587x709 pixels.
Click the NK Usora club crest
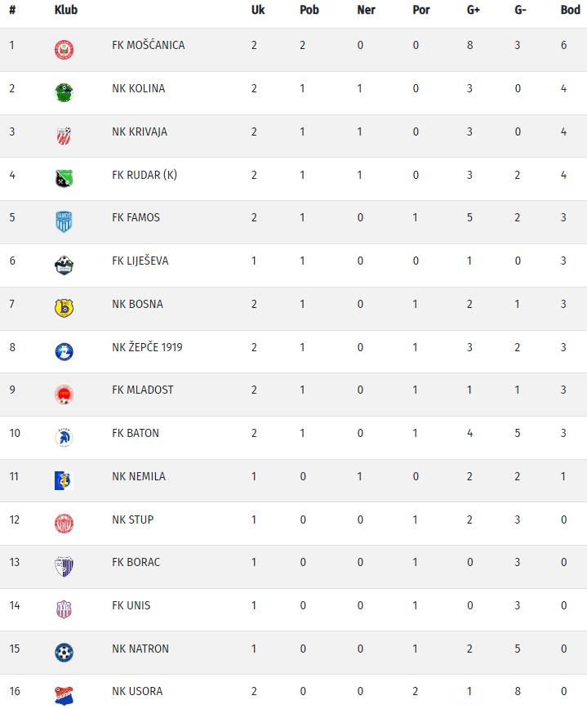(64, 695)
